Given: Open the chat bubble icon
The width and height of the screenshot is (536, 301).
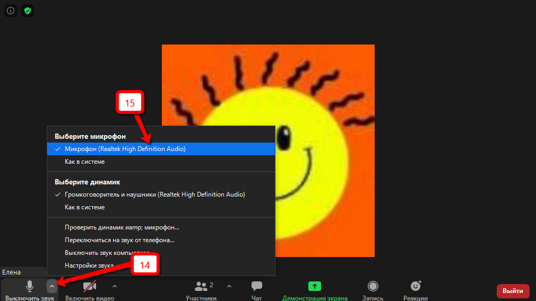Looking at the screenshot, I should pos(257,286).
